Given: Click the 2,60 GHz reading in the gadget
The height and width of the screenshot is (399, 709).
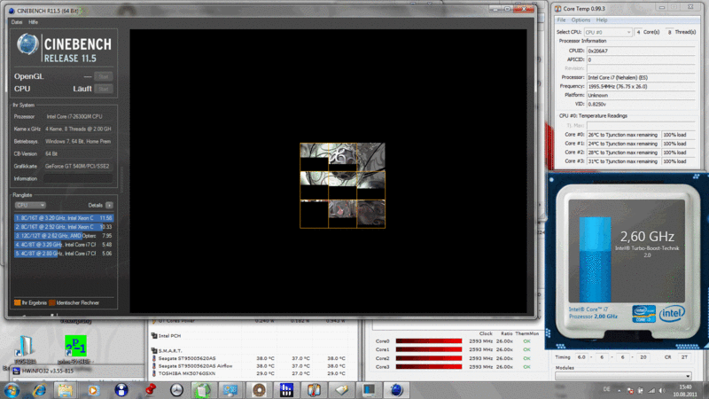Looking at the screenshot, I should point(647,237).
